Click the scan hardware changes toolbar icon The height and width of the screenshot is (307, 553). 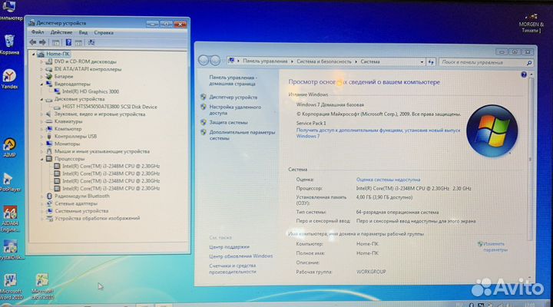click(x=91, y=43)
